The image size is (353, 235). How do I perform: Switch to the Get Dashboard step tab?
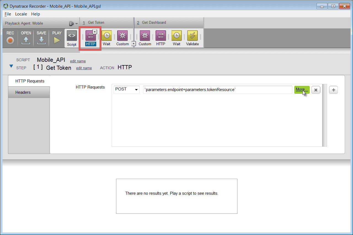[x=169, y=23]
